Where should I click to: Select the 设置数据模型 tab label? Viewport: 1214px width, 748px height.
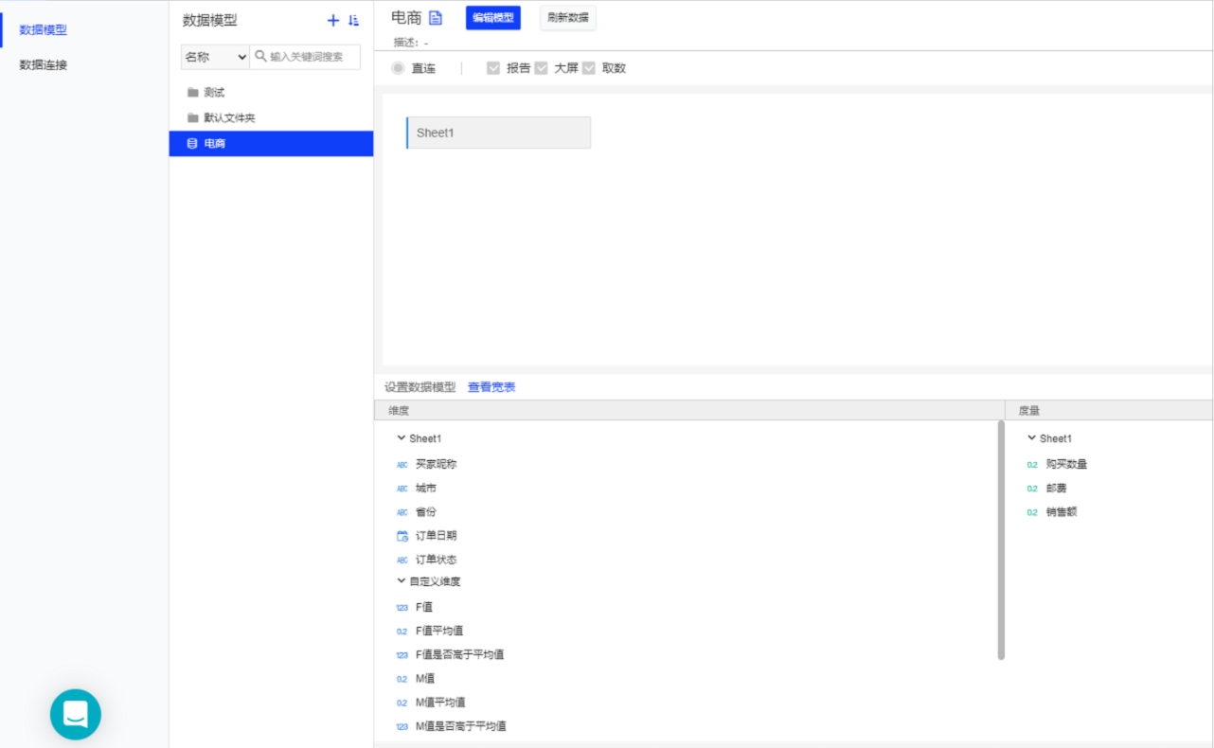(420, 387)
